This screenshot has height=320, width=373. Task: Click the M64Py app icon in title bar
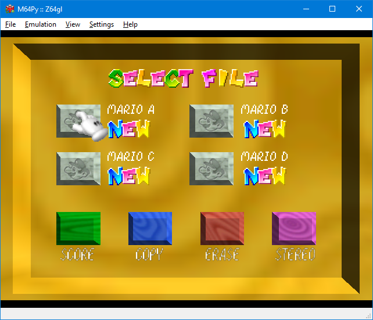[10, 9]
